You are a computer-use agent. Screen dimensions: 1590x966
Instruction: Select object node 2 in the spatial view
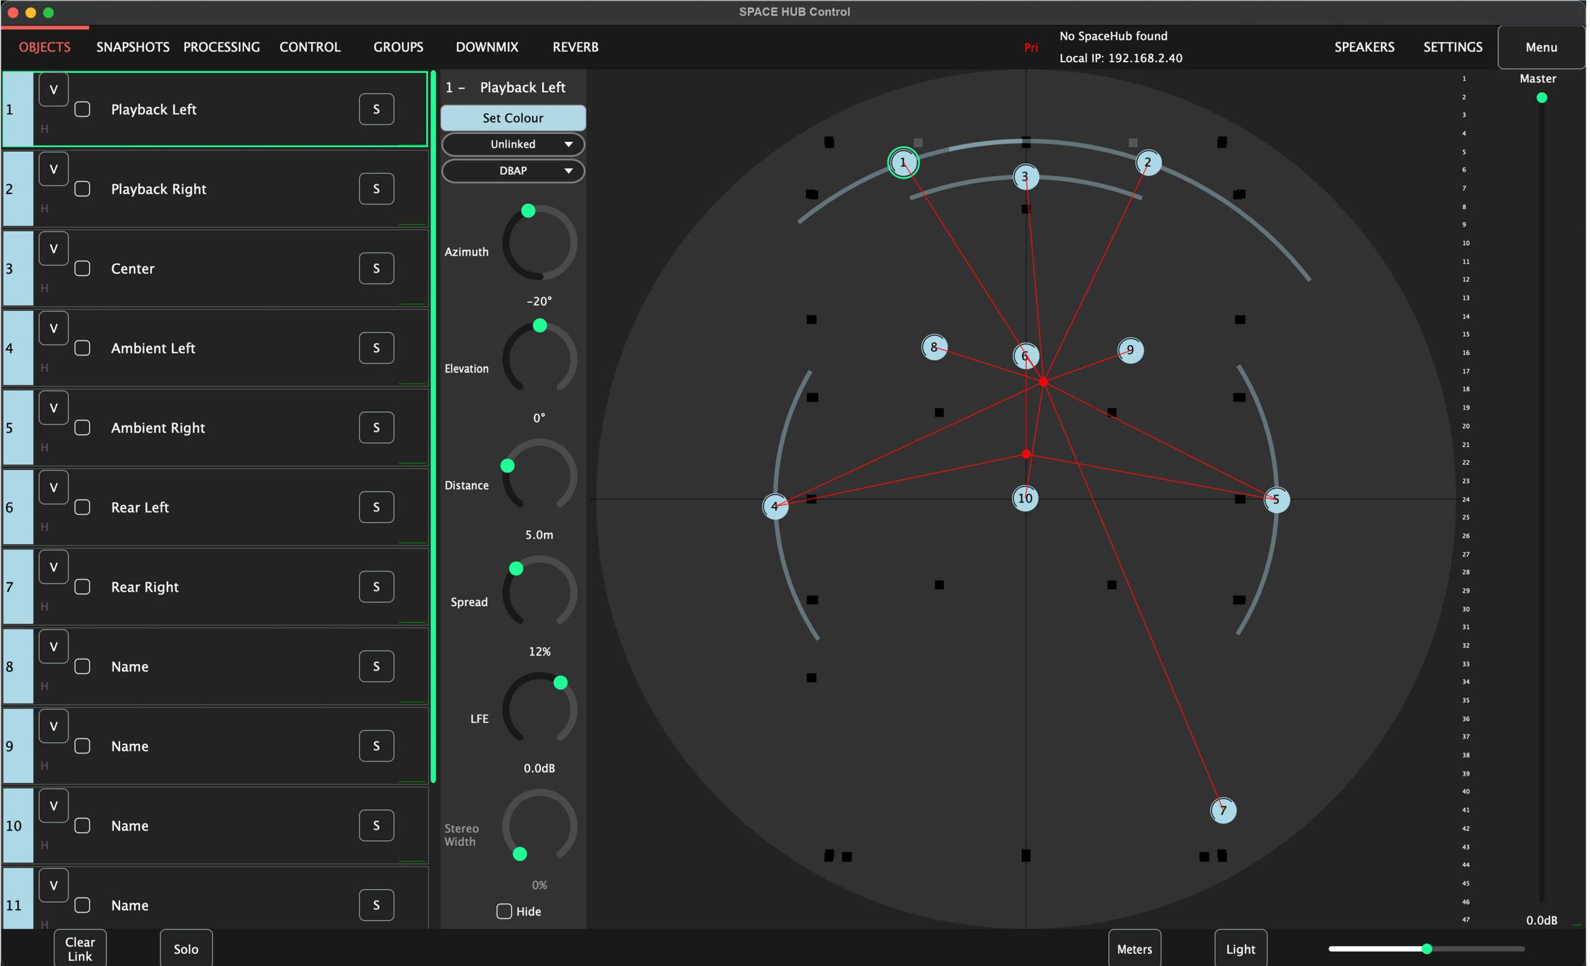click(1148, 162)
